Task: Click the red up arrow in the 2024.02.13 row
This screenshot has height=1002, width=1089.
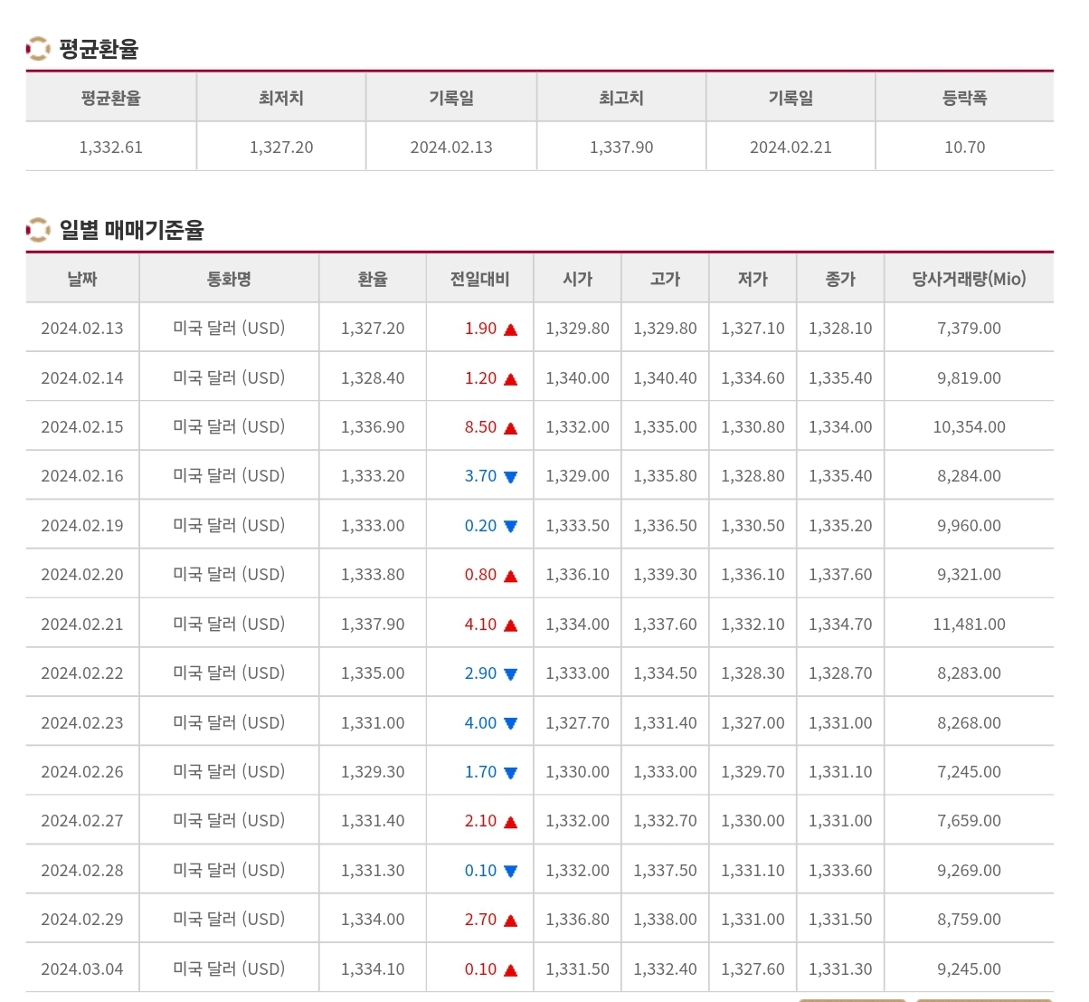Action: pos(510,329)
